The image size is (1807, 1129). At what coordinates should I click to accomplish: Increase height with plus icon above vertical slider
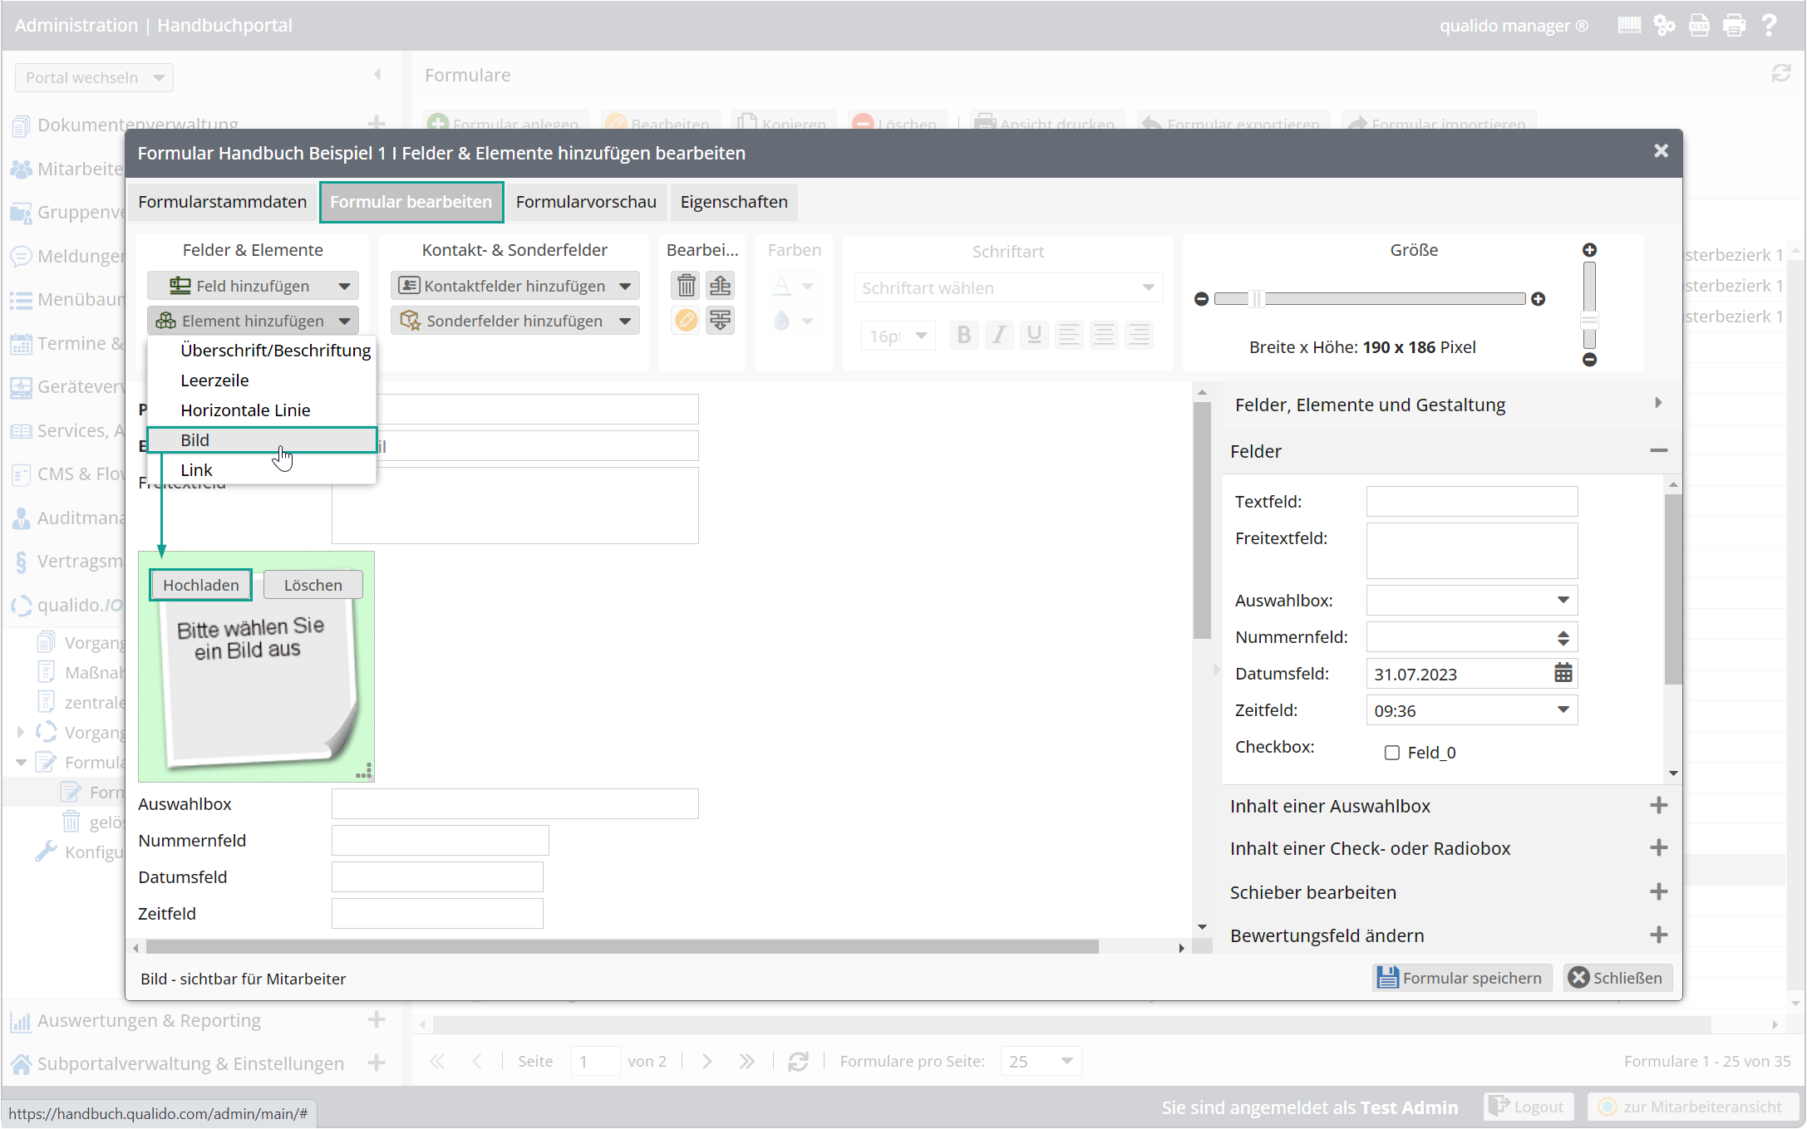[x=1589, y=250]
